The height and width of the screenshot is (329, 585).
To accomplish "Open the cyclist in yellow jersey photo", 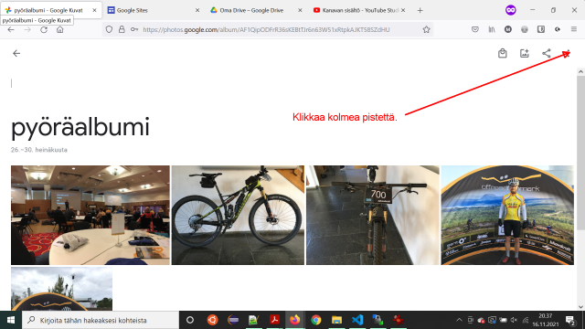I will 507,216.
